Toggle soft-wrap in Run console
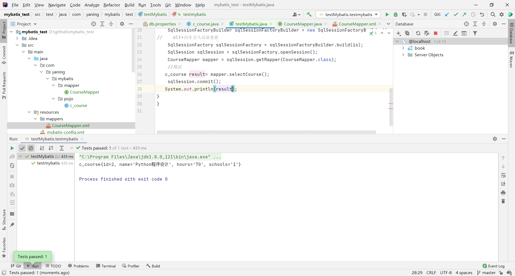This screenshot has height=276, width=515. pyautogui.click(x=503, y=175)
